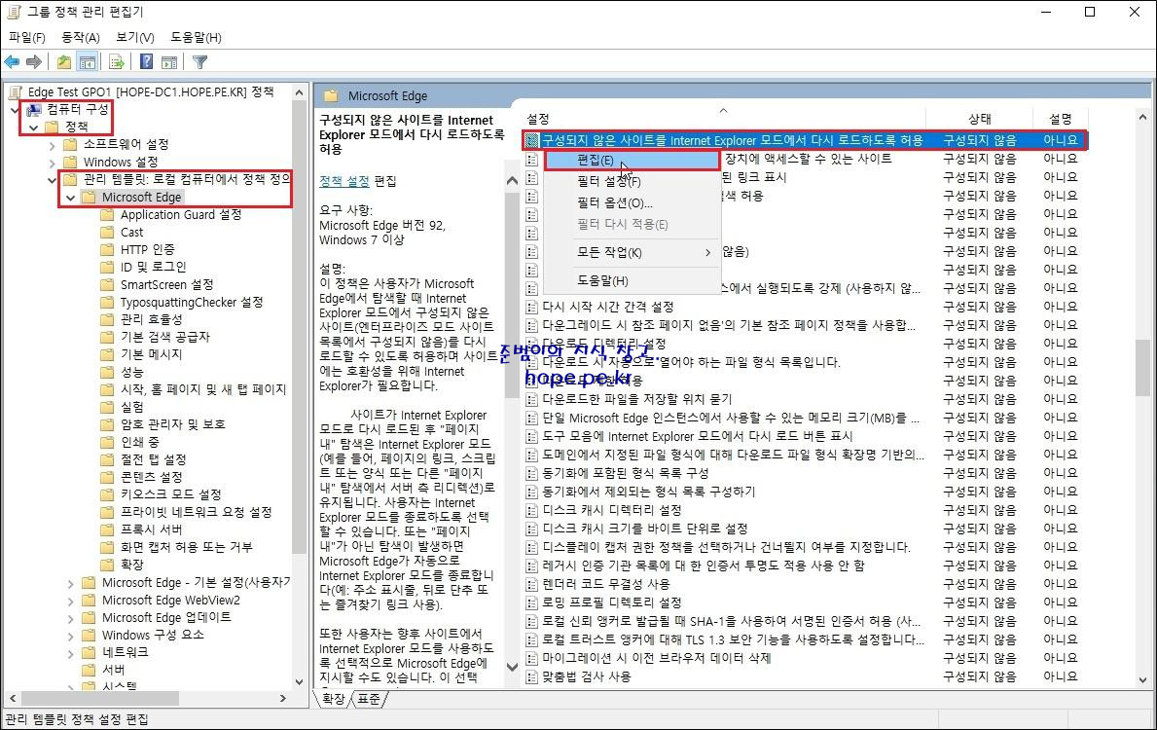Click the 프록시 서버 folder icon
This screenshot has height=730, width=1157.
click(108, 529)
